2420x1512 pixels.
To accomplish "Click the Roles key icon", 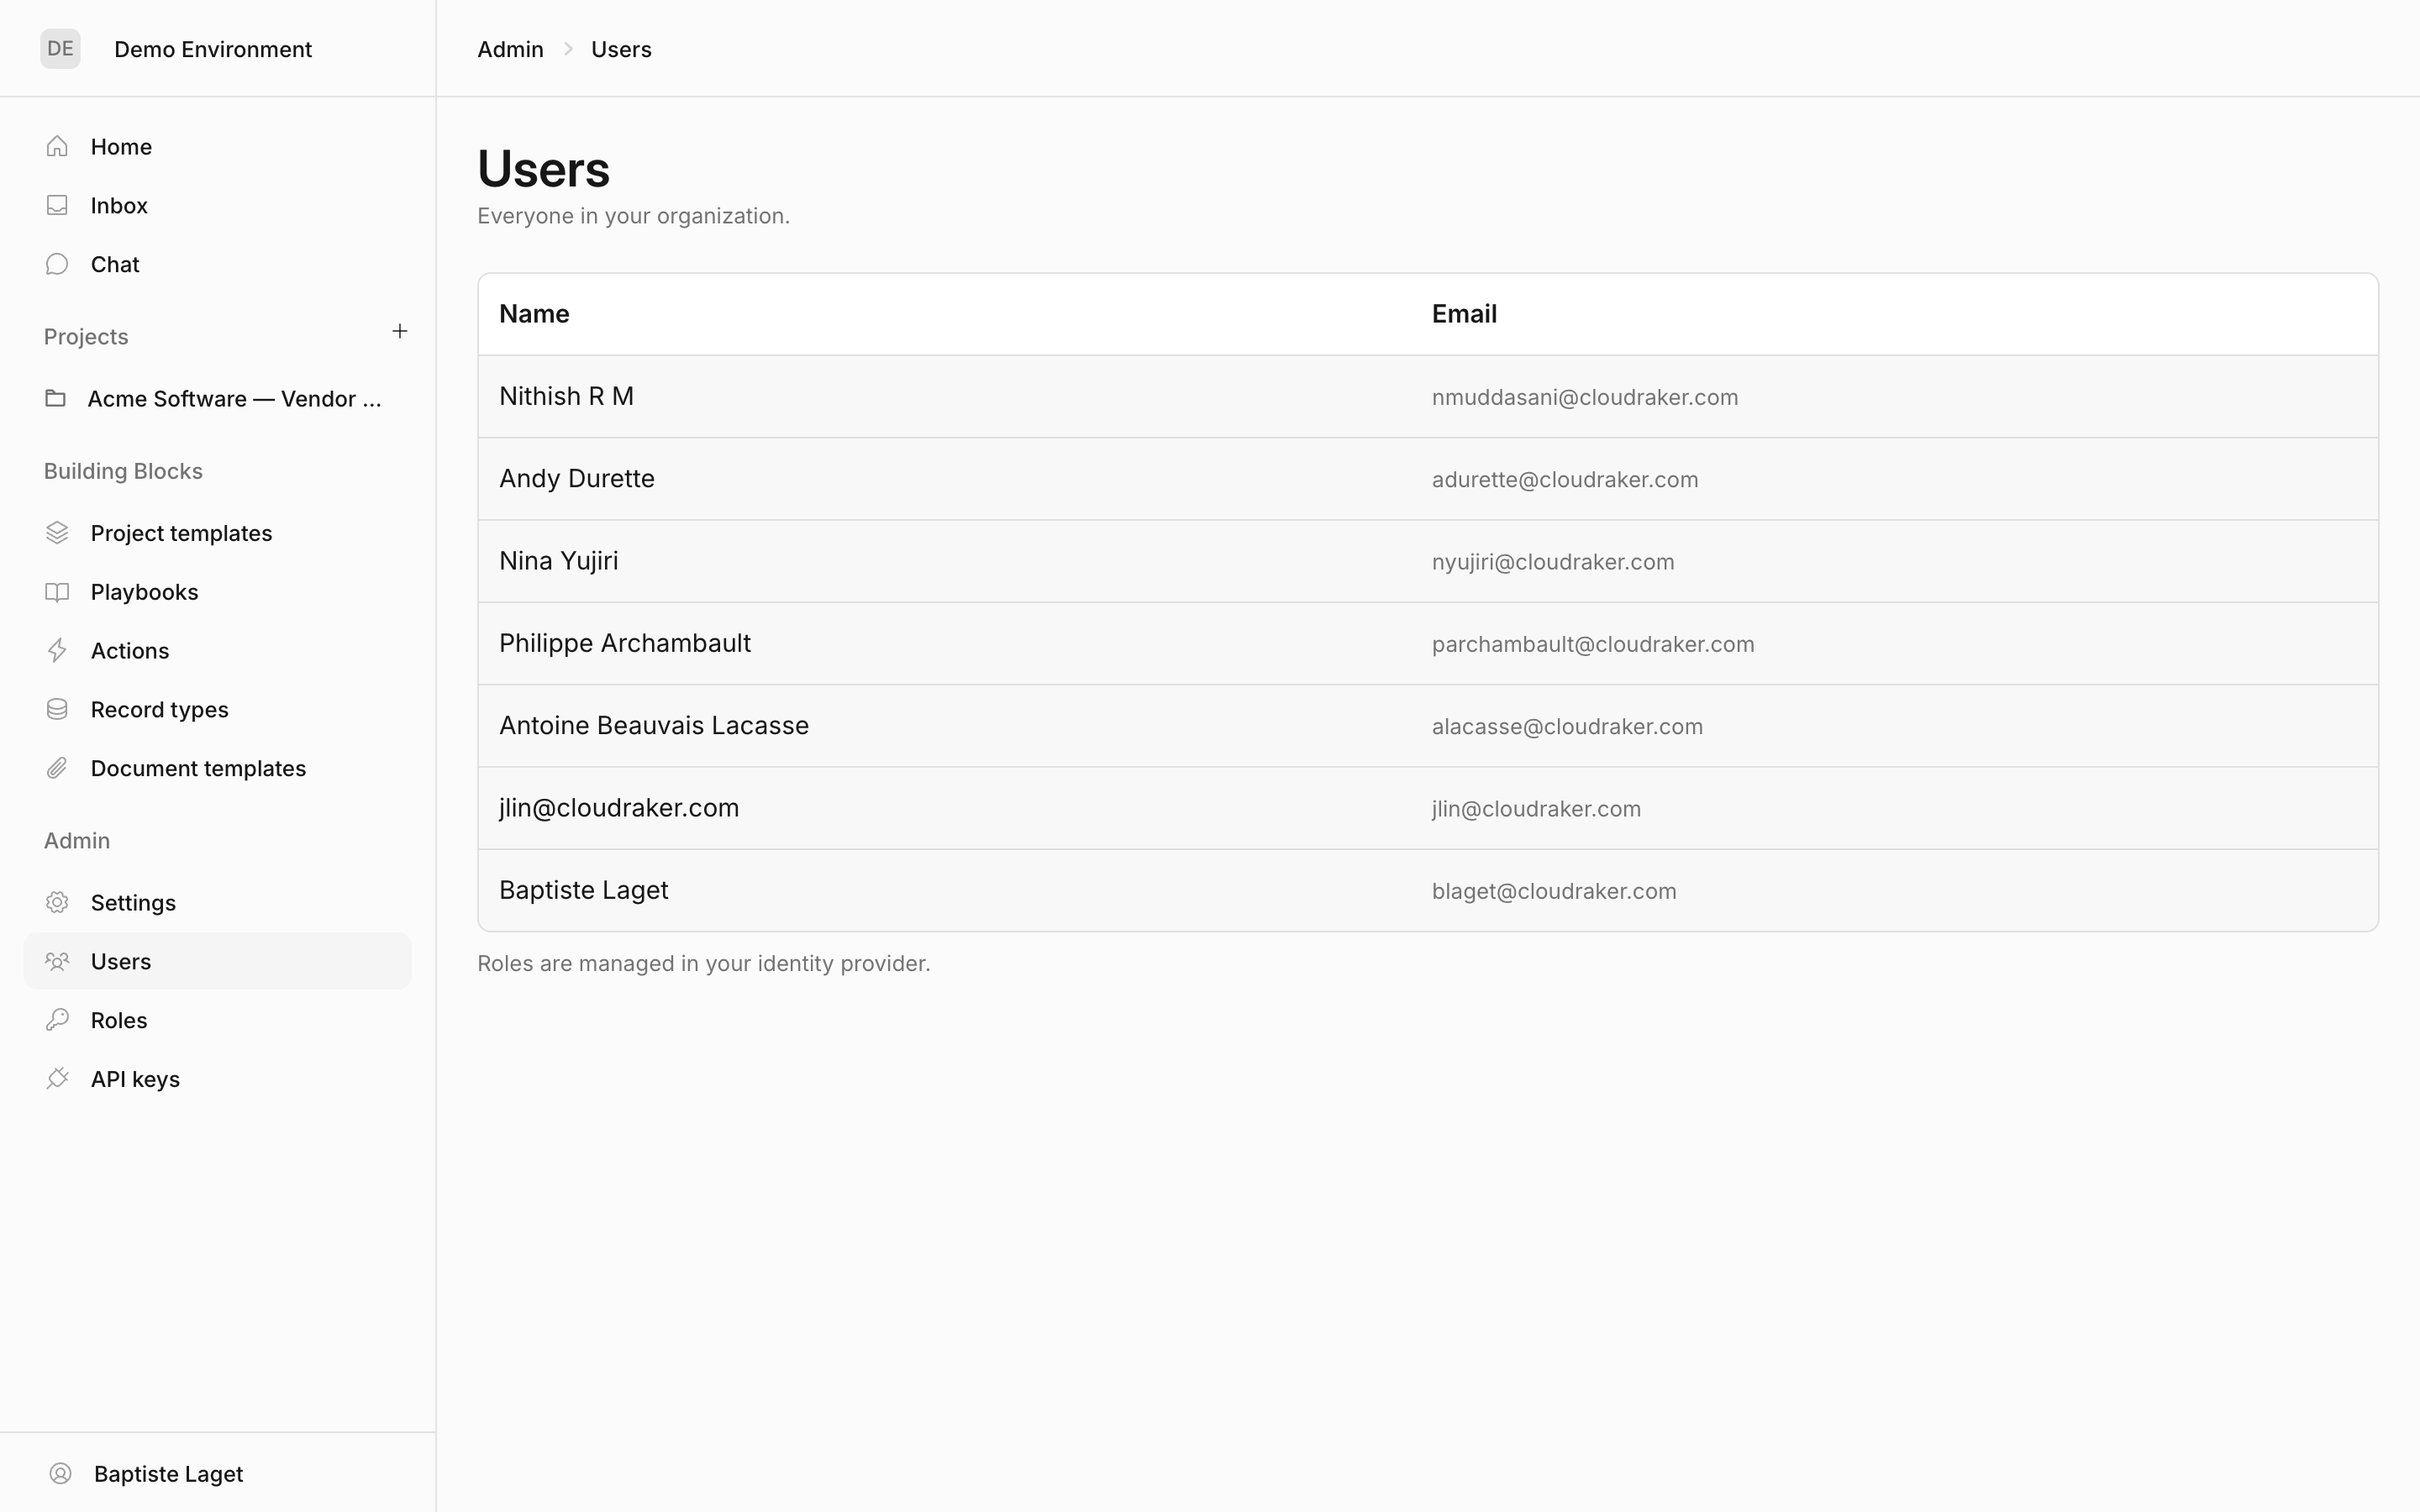I will click(x=57, y=1020).
